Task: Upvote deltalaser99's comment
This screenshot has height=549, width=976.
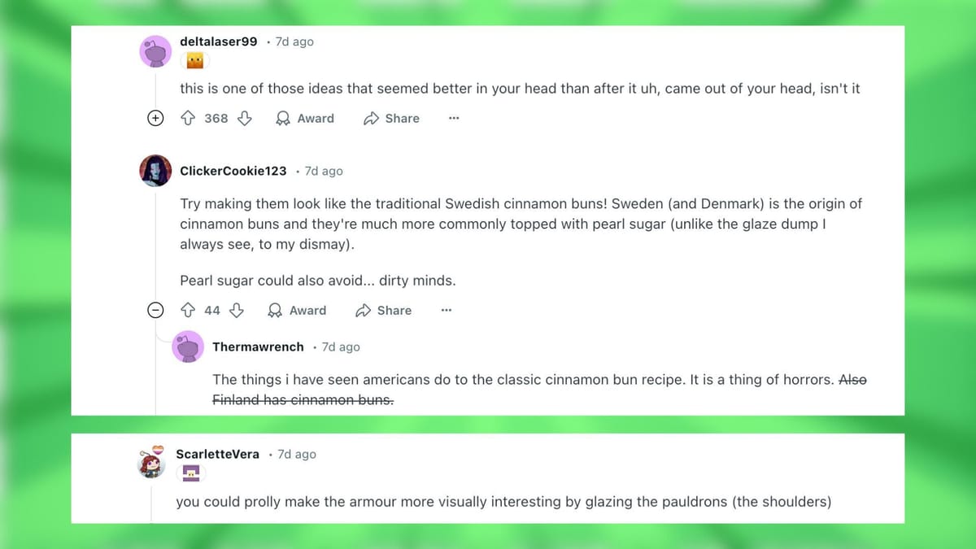Action: click(188, 119)
